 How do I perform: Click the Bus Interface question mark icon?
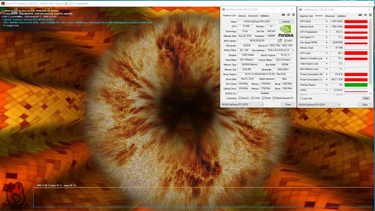coord(293,50)
